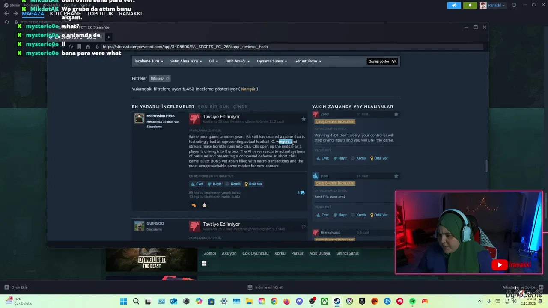Open a new tab with plus button
Screen dimensions: 548x308
109,37
